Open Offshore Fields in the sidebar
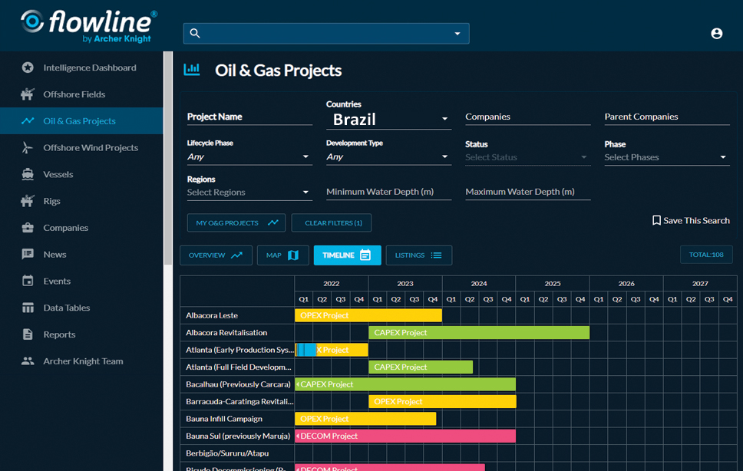The width and height of the screenshot is (743, 471). click(81, 94)
